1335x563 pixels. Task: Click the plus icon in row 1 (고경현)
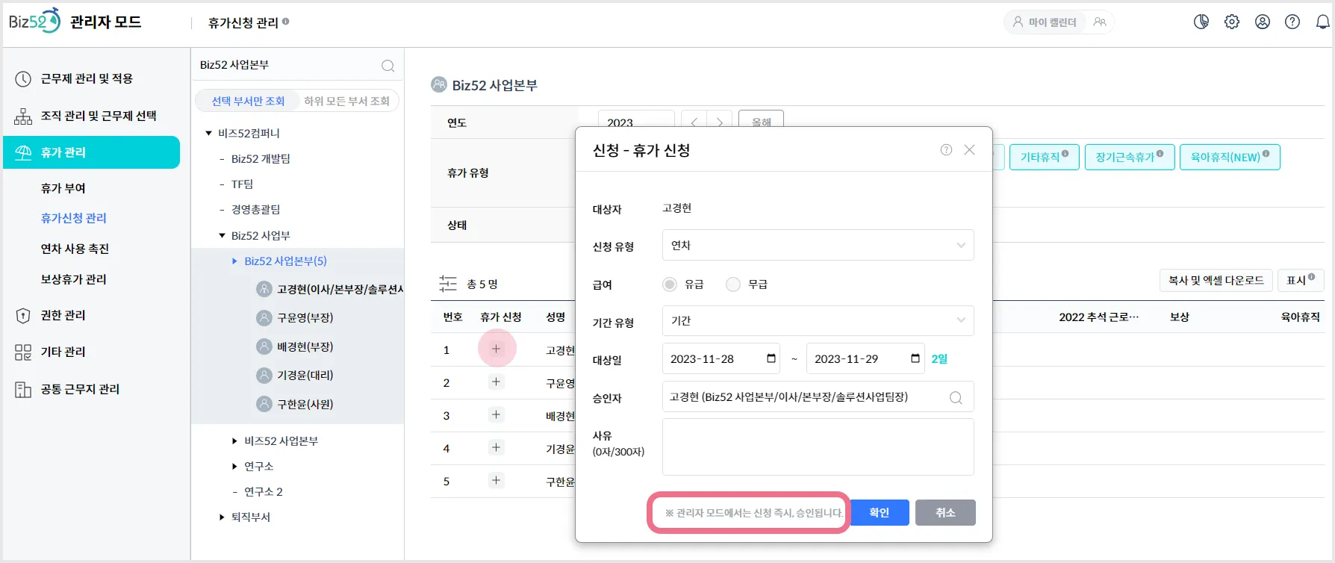pyautogui.click(x=496, y=349)
